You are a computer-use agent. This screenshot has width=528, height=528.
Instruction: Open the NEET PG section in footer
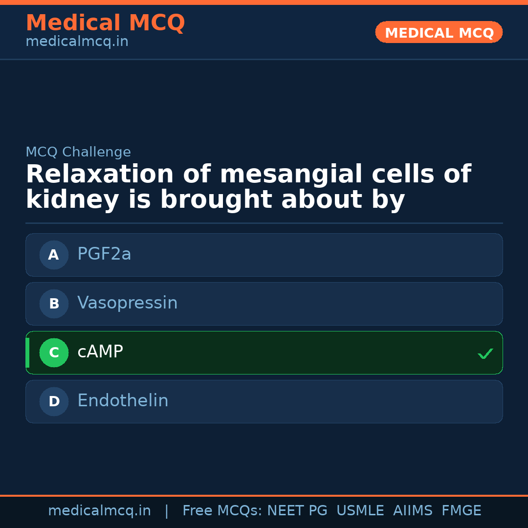click(x=297, y=510)
